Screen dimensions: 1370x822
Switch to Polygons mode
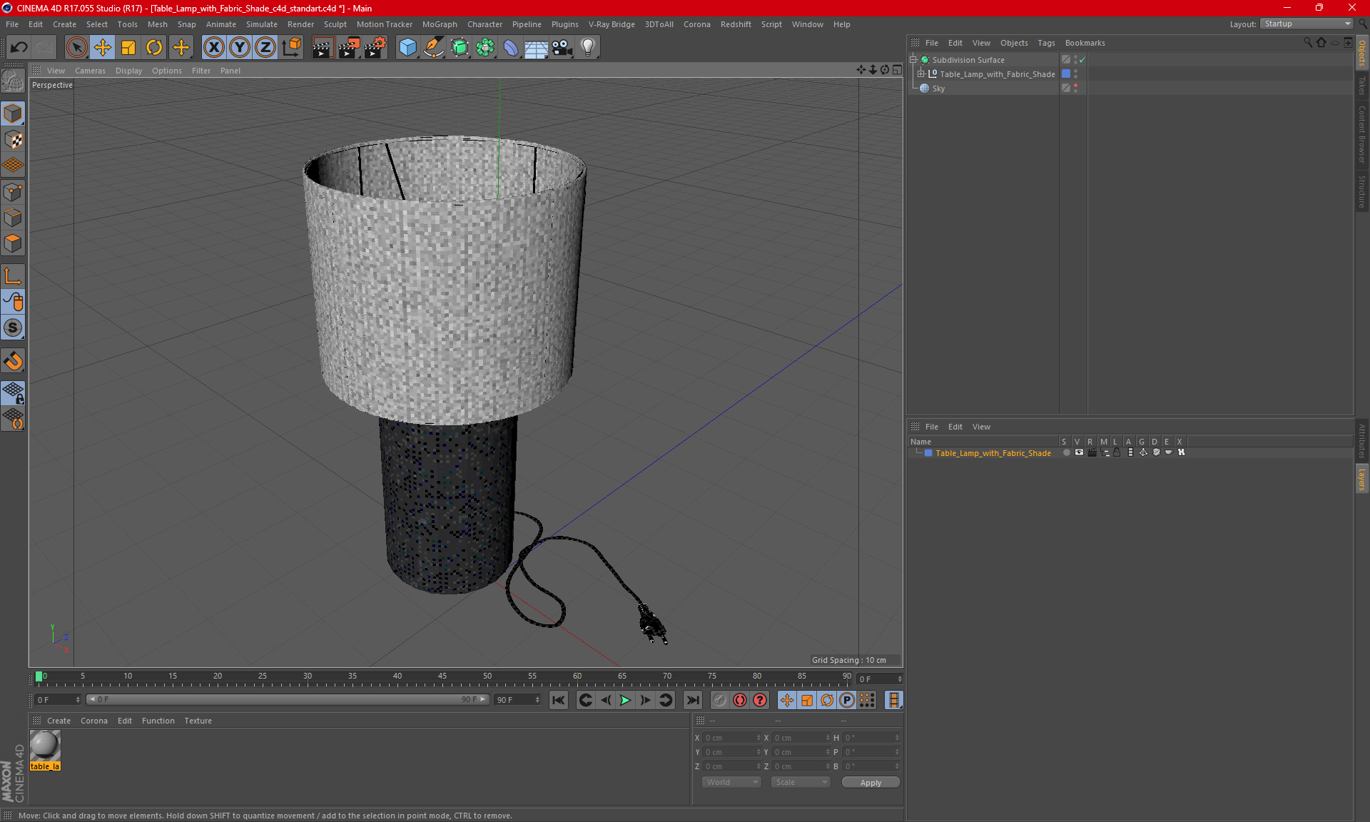[13, 243]
